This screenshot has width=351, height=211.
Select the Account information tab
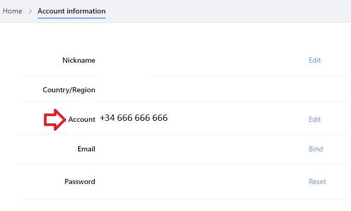tap(71, 11)
